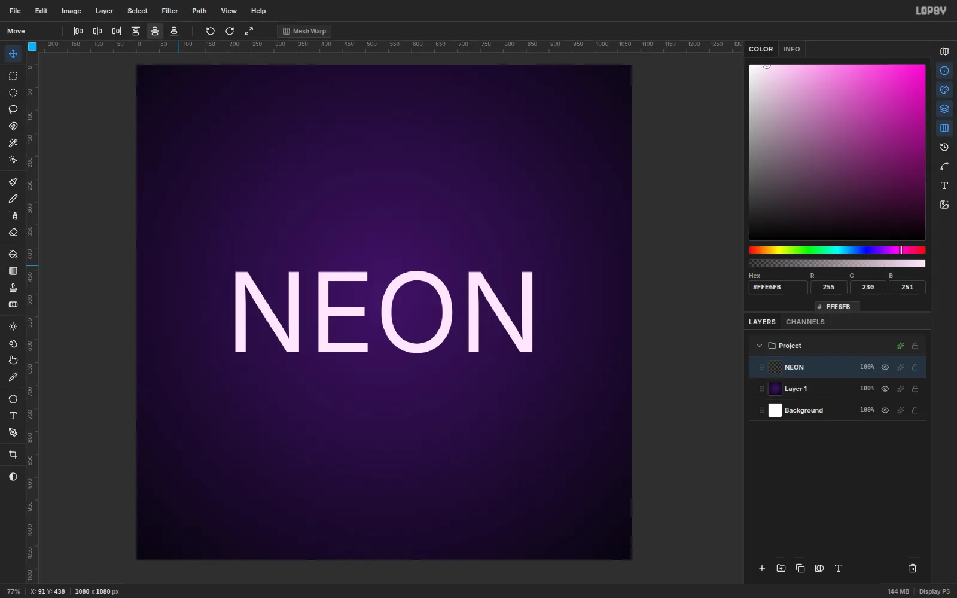
Task: Click the diagonal expand arrows icon
Action: 249,31
